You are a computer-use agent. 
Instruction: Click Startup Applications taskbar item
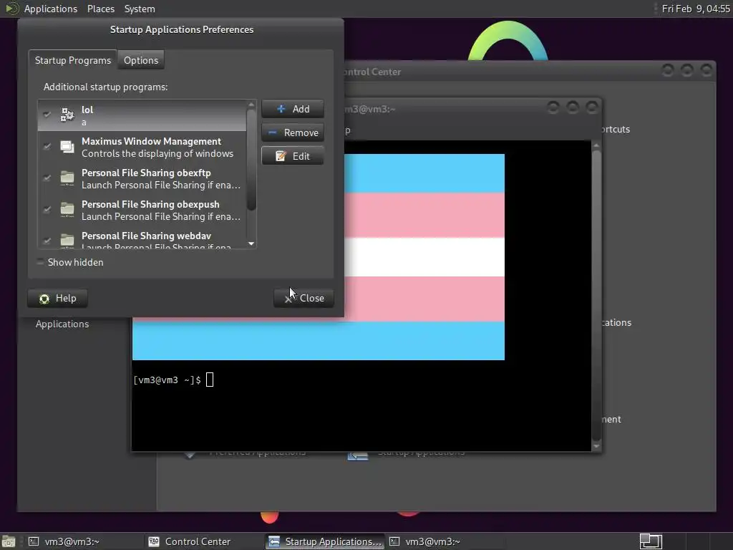point(326,541)
